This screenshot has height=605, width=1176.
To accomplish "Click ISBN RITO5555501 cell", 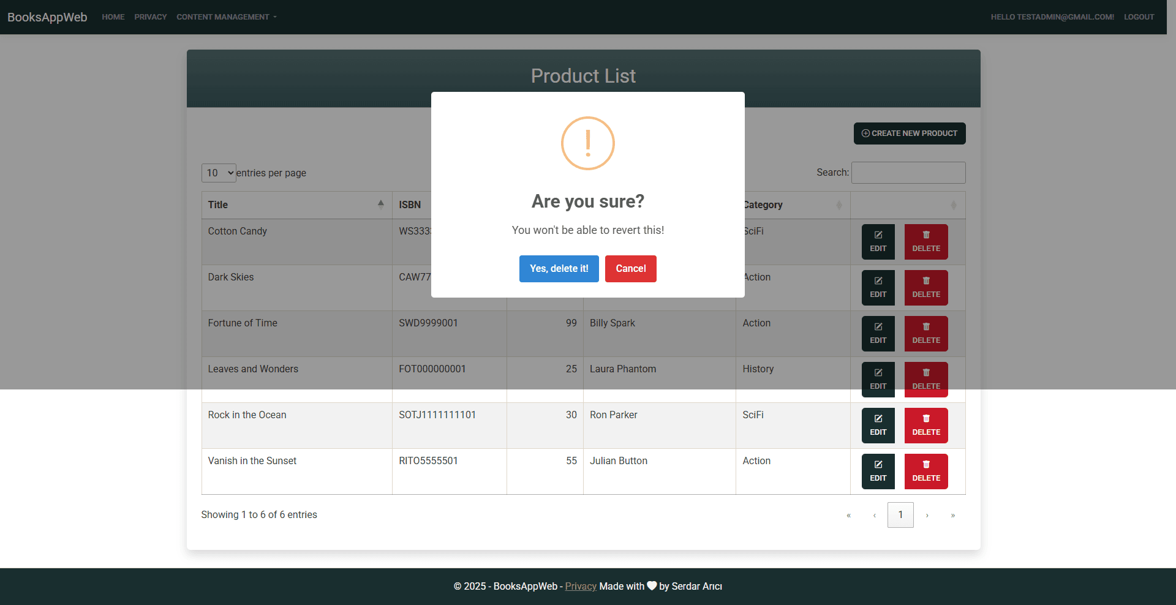I will click(x=449, y=472).
